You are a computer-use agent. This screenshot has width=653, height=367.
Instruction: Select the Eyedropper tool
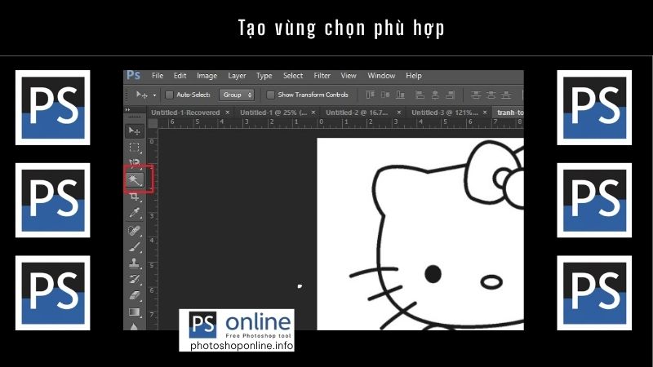coord(134,213)
